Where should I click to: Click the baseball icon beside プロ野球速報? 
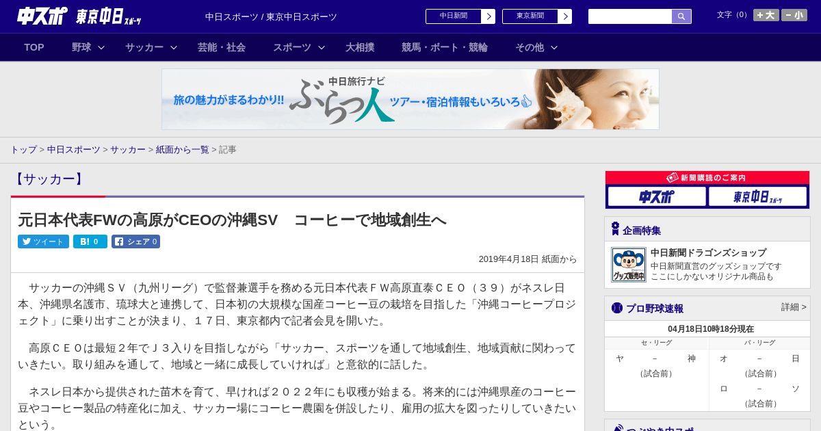point(617,308)
